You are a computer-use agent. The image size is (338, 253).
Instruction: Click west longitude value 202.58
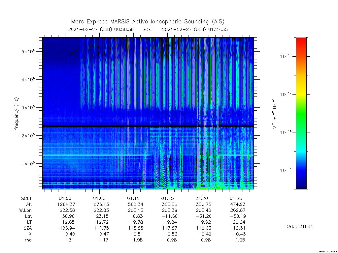point(67,210)
